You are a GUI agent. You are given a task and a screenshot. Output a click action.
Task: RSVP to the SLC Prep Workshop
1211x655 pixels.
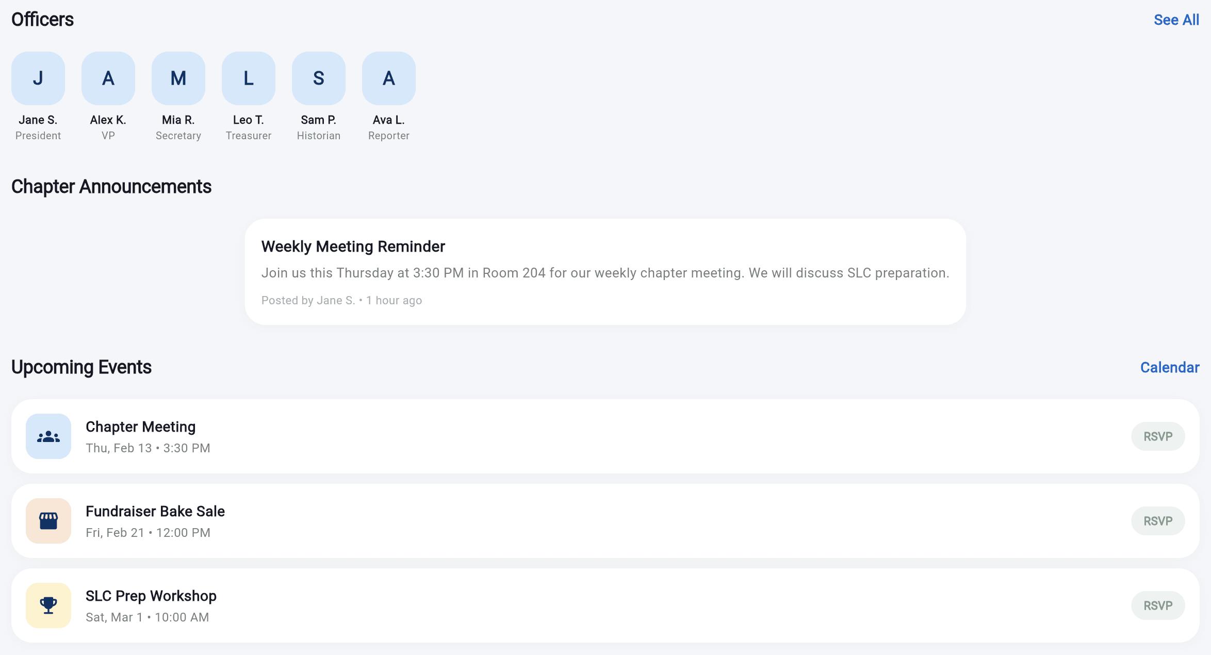[1158, 605]
